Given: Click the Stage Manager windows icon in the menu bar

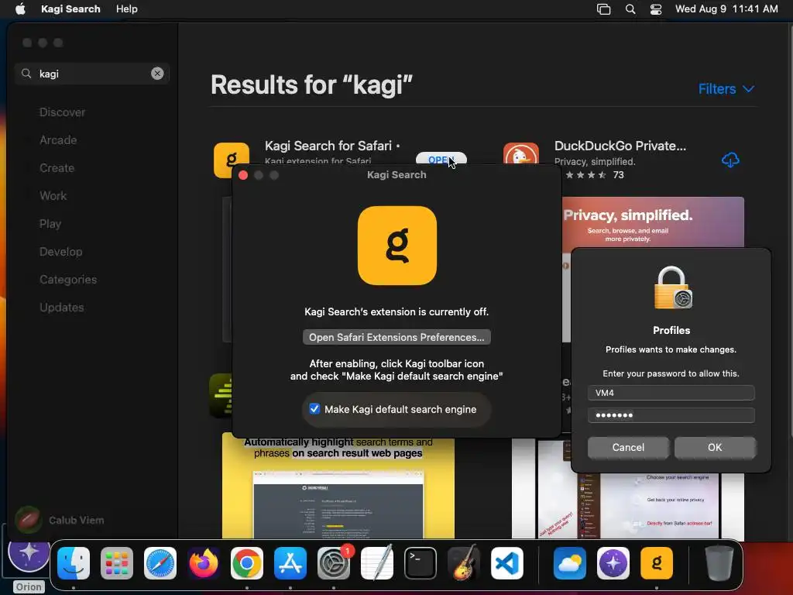Looking at the screenshot, I should point(603,9).
